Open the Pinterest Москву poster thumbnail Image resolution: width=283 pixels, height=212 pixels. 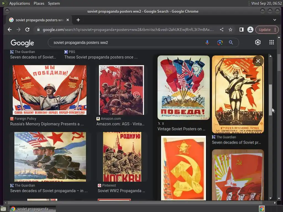pyautogui.click(x=122, y=157)
